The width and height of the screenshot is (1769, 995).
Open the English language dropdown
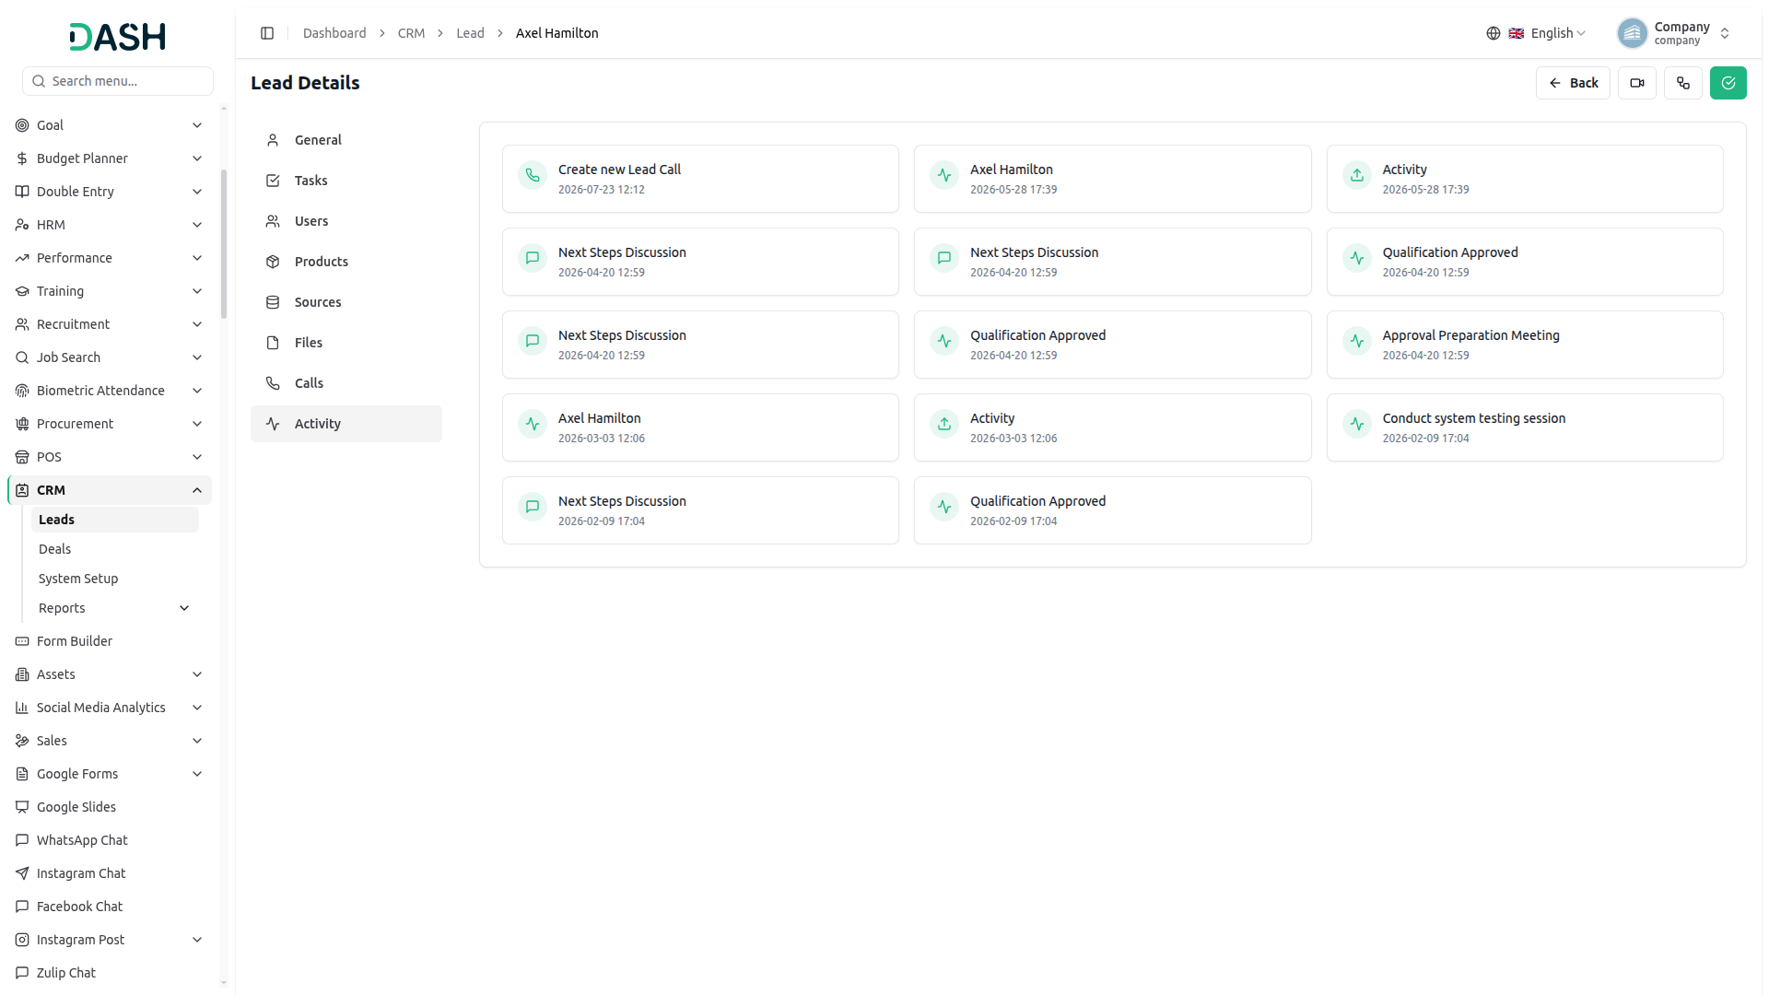(x=1547, y=33)
